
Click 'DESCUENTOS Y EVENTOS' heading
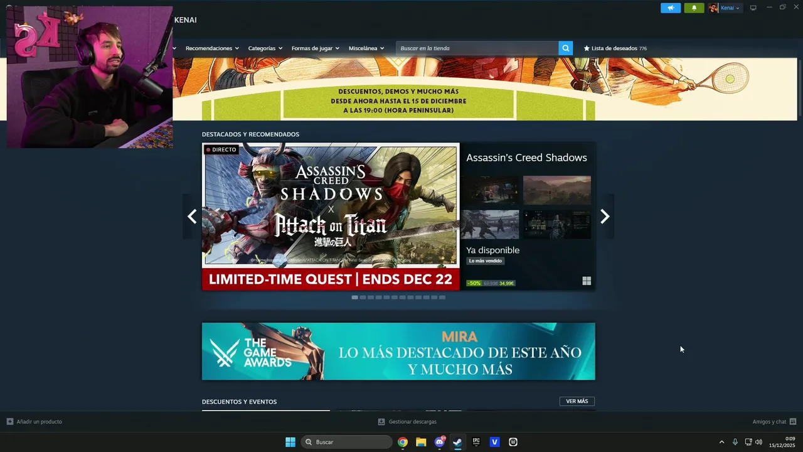239,402
